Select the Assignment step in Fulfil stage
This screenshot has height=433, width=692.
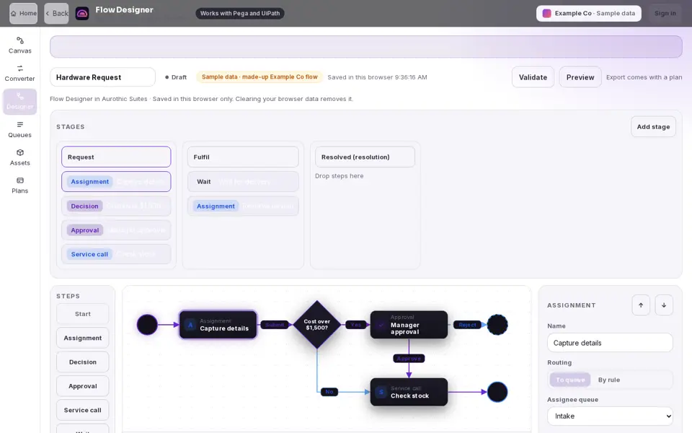click(x=243, y=206)
